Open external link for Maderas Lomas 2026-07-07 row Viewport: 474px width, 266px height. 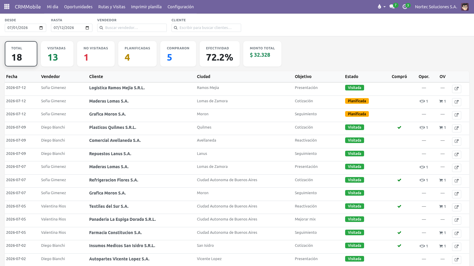click(x=457, y=168)
